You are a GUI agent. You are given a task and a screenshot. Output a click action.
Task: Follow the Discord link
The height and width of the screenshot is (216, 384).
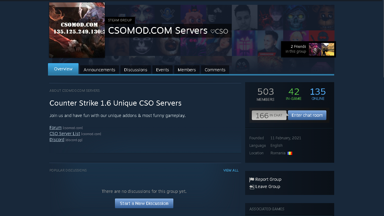pos(57,140)
